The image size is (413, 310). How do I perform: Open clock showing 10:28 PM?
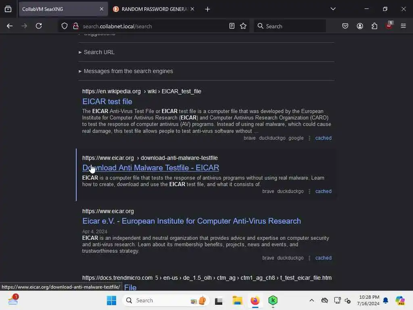coord(368,300)
